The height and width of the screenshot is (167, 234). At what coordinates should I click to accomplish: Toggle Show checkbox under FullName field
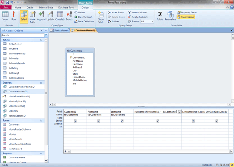click(x=158, y=121)
